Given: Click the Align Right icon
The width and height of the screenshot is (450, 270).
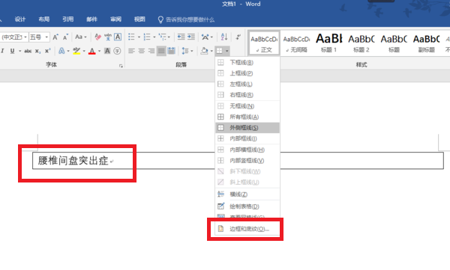Looking at the screenshot, I should (151, 51).
